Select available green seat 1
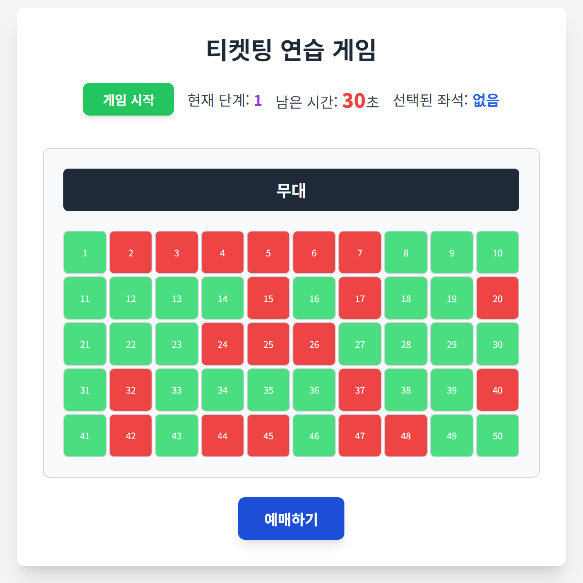583x583 pixels. tap(85, 252)
